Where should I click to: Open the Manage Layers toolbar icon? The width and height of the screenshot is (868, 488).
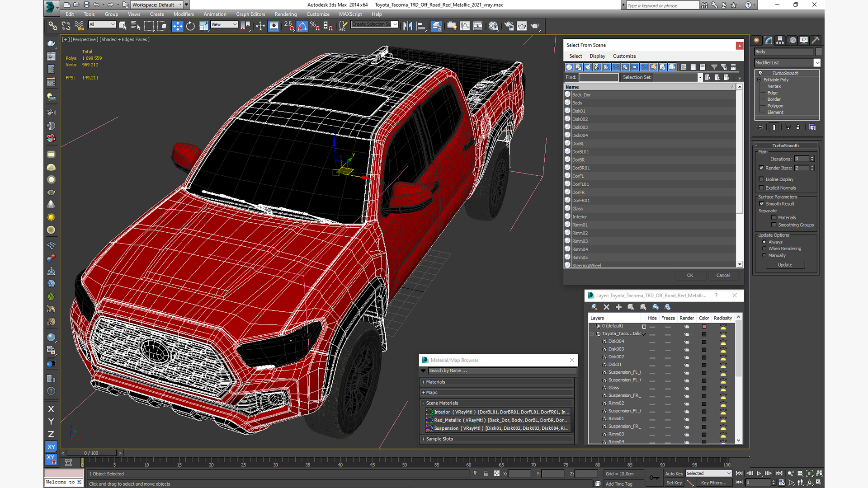click(x=436, y=26)
